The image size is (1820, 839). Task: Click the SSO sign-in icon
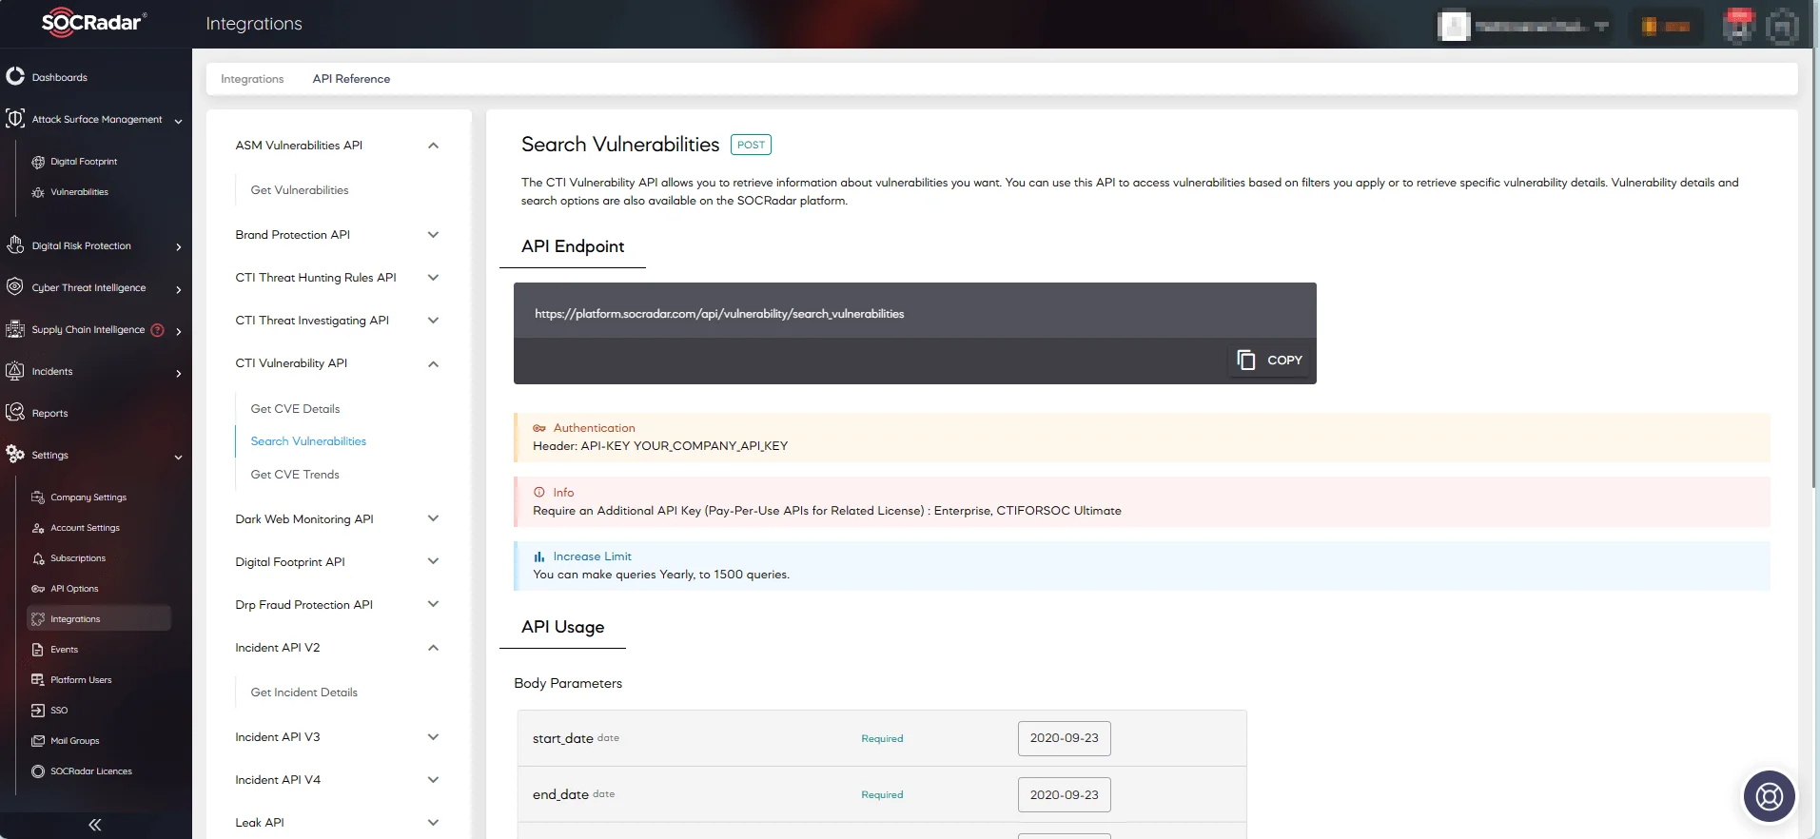(38, 711)
